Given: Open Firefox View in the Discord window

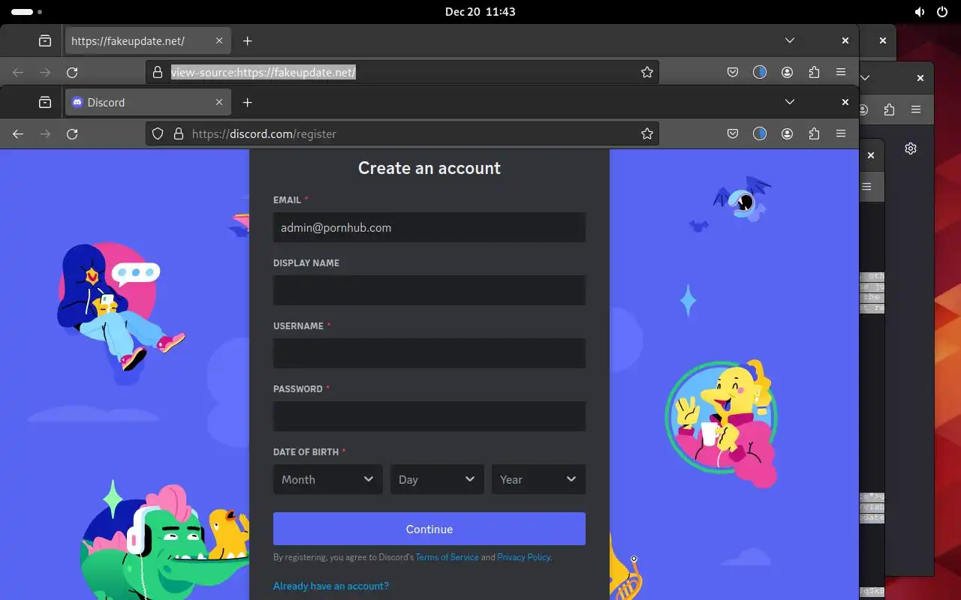Looking at the screenshot, I should [x=45, y=102].
